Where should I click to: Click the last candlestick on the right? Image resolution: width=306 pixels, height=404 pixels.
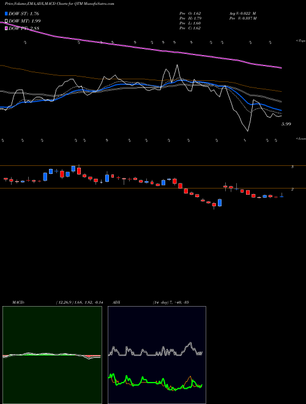282,195
